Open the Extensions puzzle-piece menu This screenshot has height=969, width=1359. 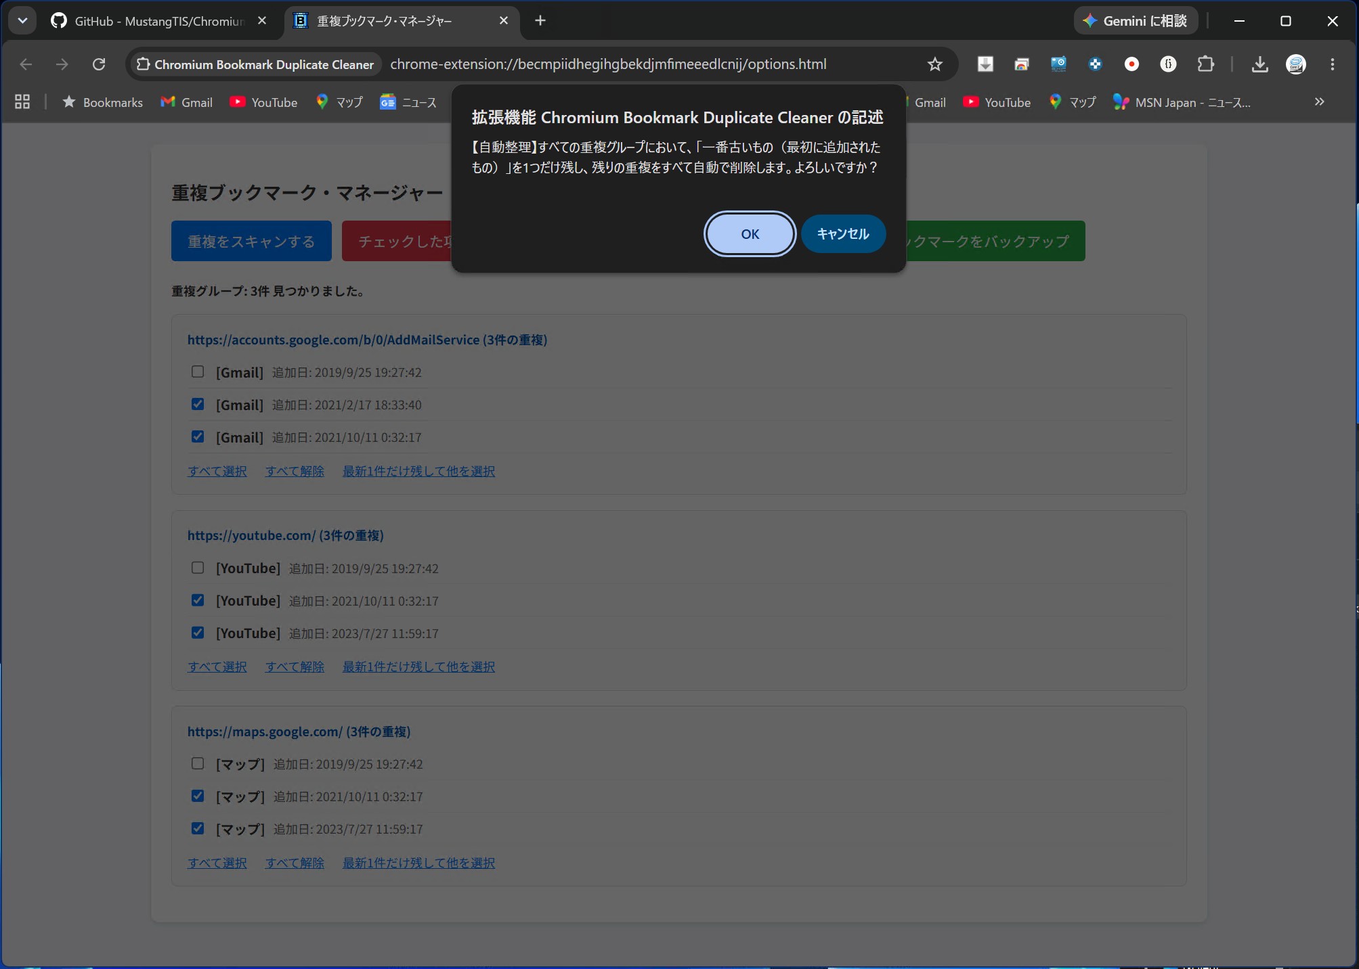(x=1205, y=64)
